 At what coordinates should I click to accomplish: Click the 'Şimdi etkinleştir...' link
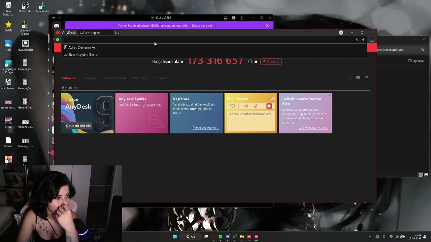click(206, 128)
